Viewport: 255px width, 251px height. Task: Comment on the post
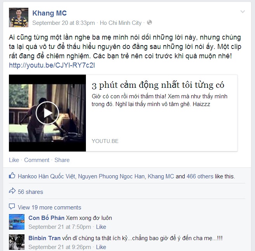(x=37, y=160)
